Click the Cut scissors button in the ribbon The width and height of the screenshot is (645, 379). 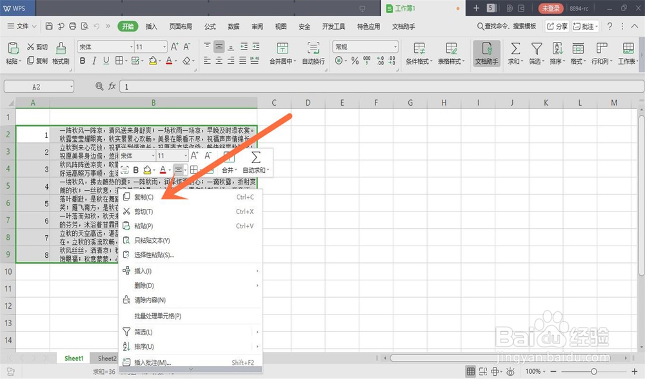37,47
